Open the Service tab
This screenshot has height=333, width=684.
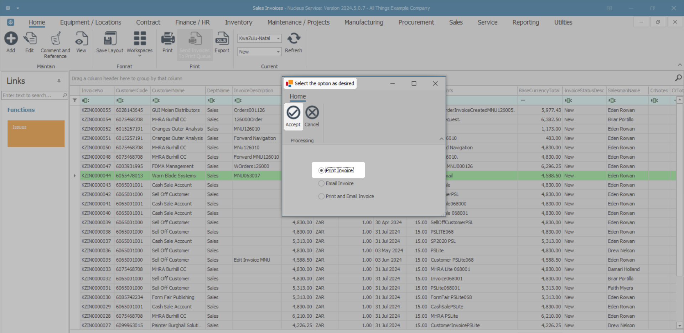(487, 22)
